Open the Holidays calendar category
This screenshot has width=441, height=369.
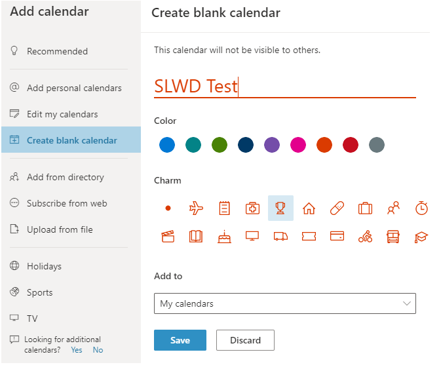click(44, 266)
